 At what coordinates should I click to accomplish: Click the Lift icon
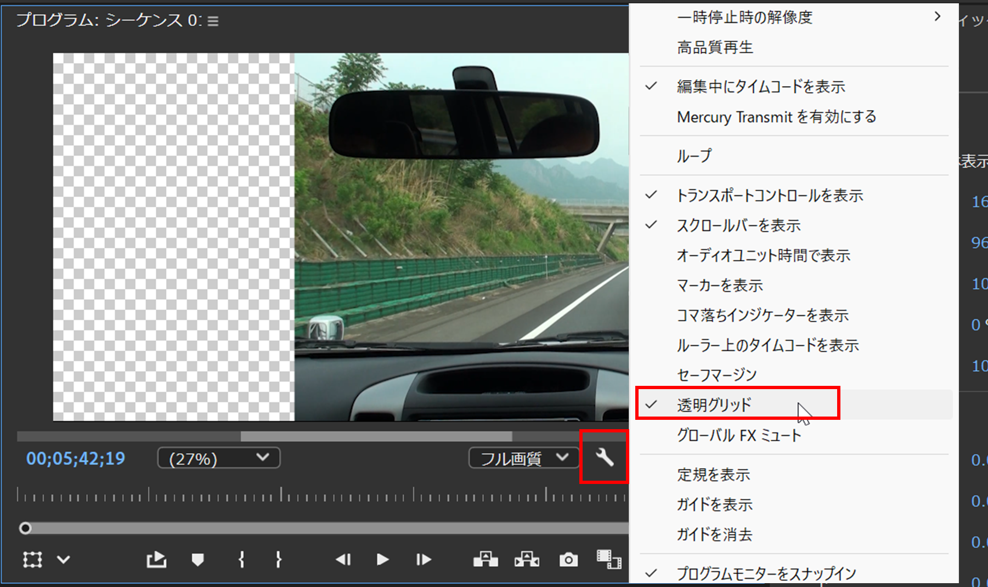(486, 560)
